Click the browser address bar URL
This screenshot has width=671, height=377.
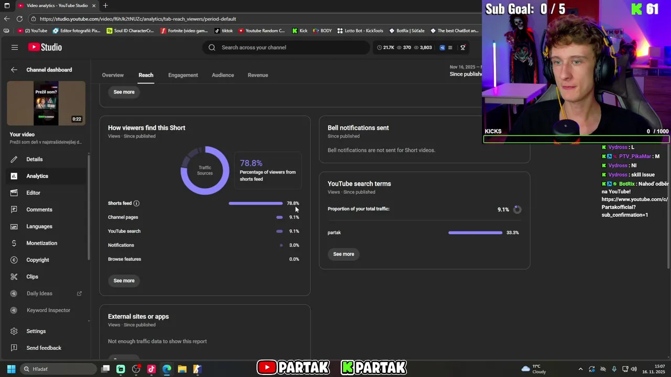(138, 19)
